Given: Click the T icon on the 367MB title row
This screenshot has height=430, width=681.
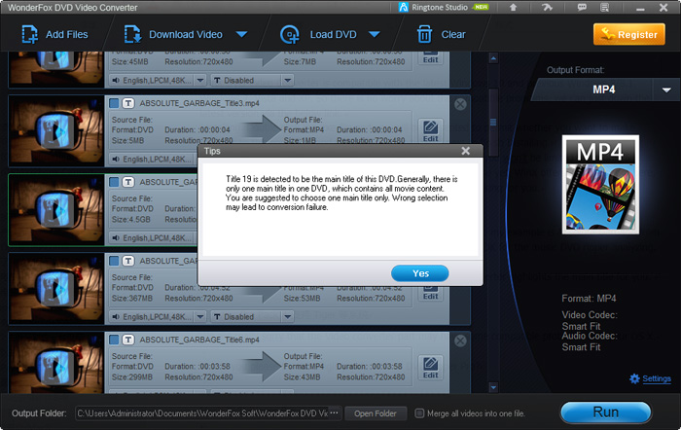Looking at the screenshot, I should 127,261.
